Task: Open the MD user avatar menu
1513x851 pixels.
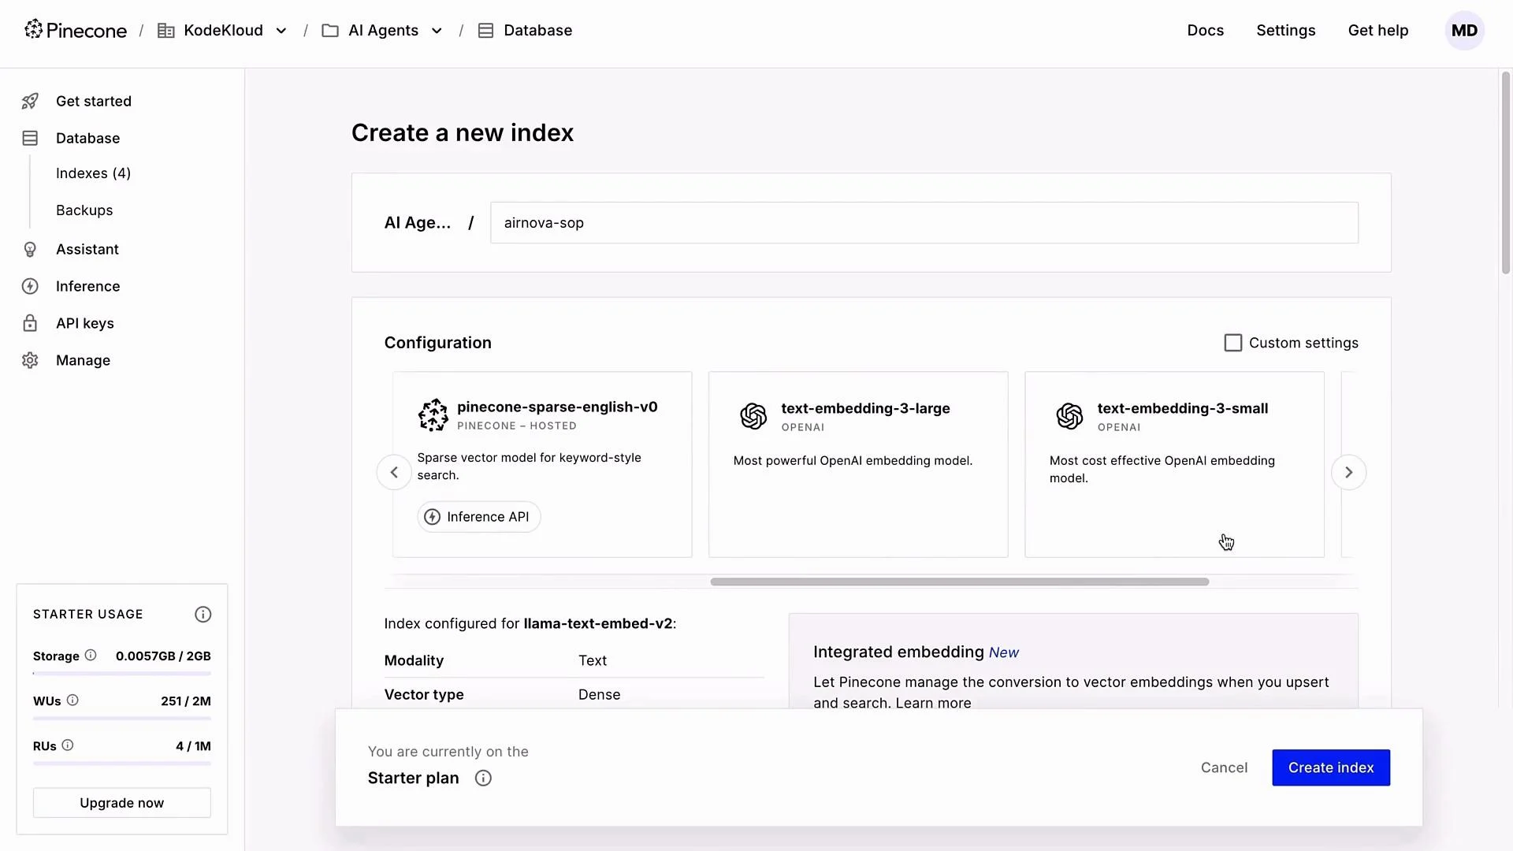Action: (x=1464, y=31)
